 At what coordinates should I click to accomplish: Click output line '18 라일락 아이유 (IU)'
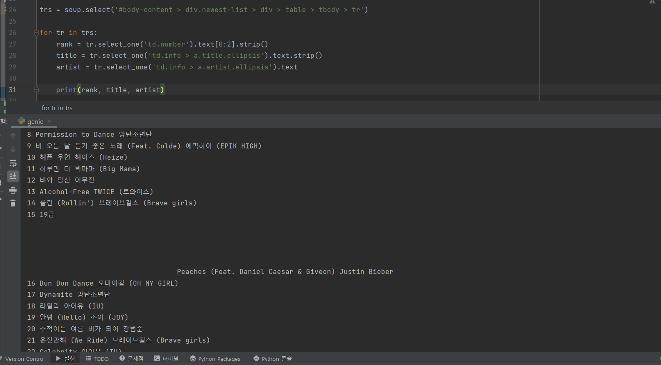(x=65, y=306)
